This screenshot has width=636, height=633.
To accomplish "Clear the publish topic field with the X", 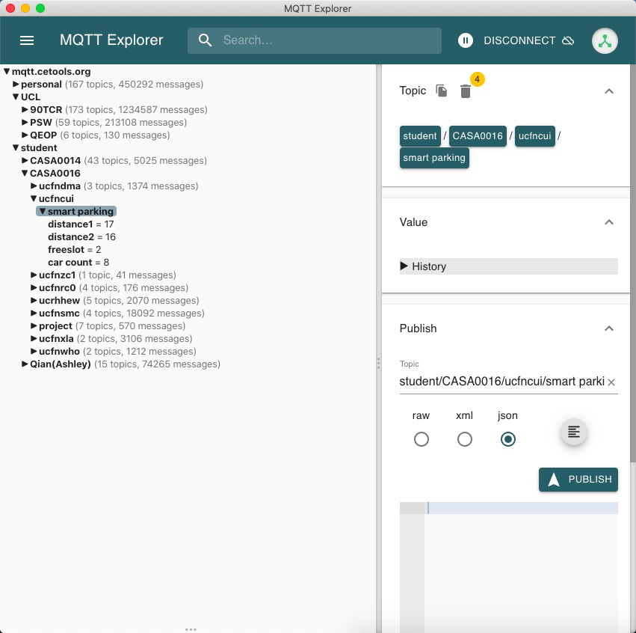I will click(x=611, y=382).
